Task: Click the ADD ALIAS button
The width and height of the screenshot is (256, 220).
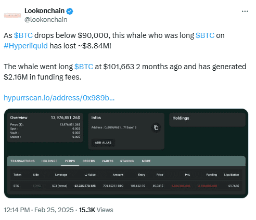Action: [103, 143]
